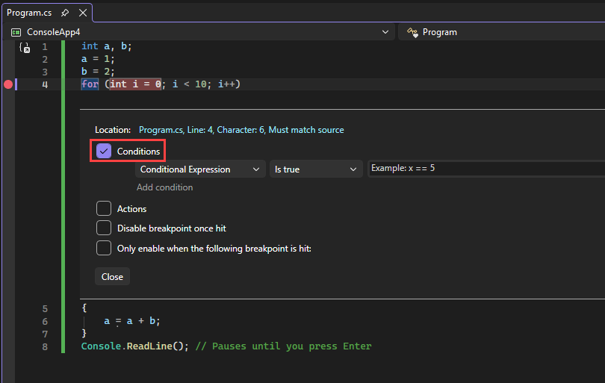The image size is (605, 383).
Task: Click the Add condition link
Action: tap(164, 187)
